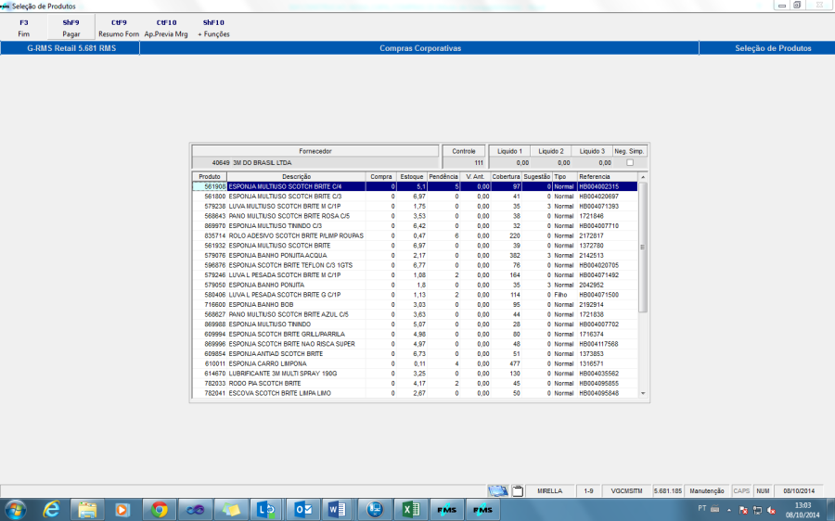Select row LUVA L PESADA SCOTCH BRITE G C/1P

point(415,295)
